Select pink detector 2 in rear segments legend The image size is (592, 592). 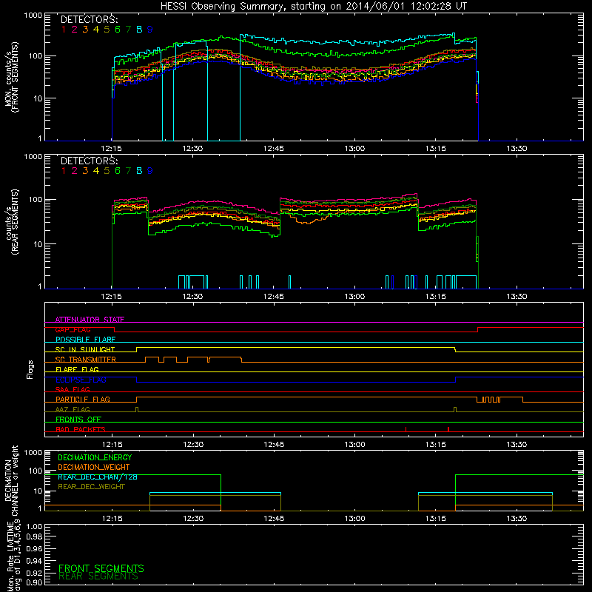pyautogui.click(x=75, y=171)
